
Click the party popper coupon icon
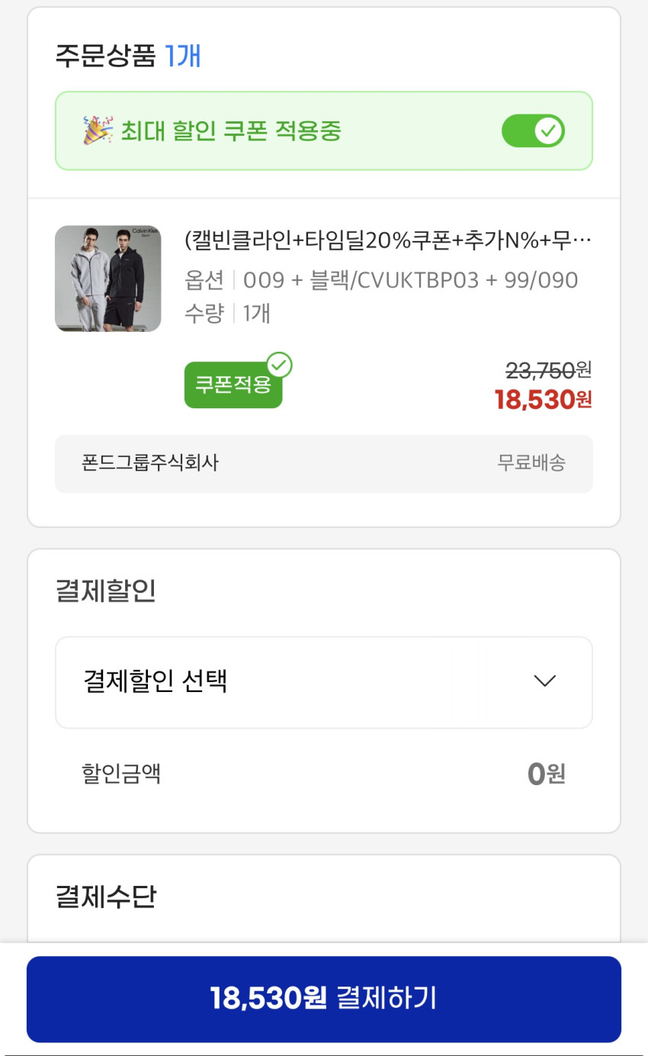98,130
